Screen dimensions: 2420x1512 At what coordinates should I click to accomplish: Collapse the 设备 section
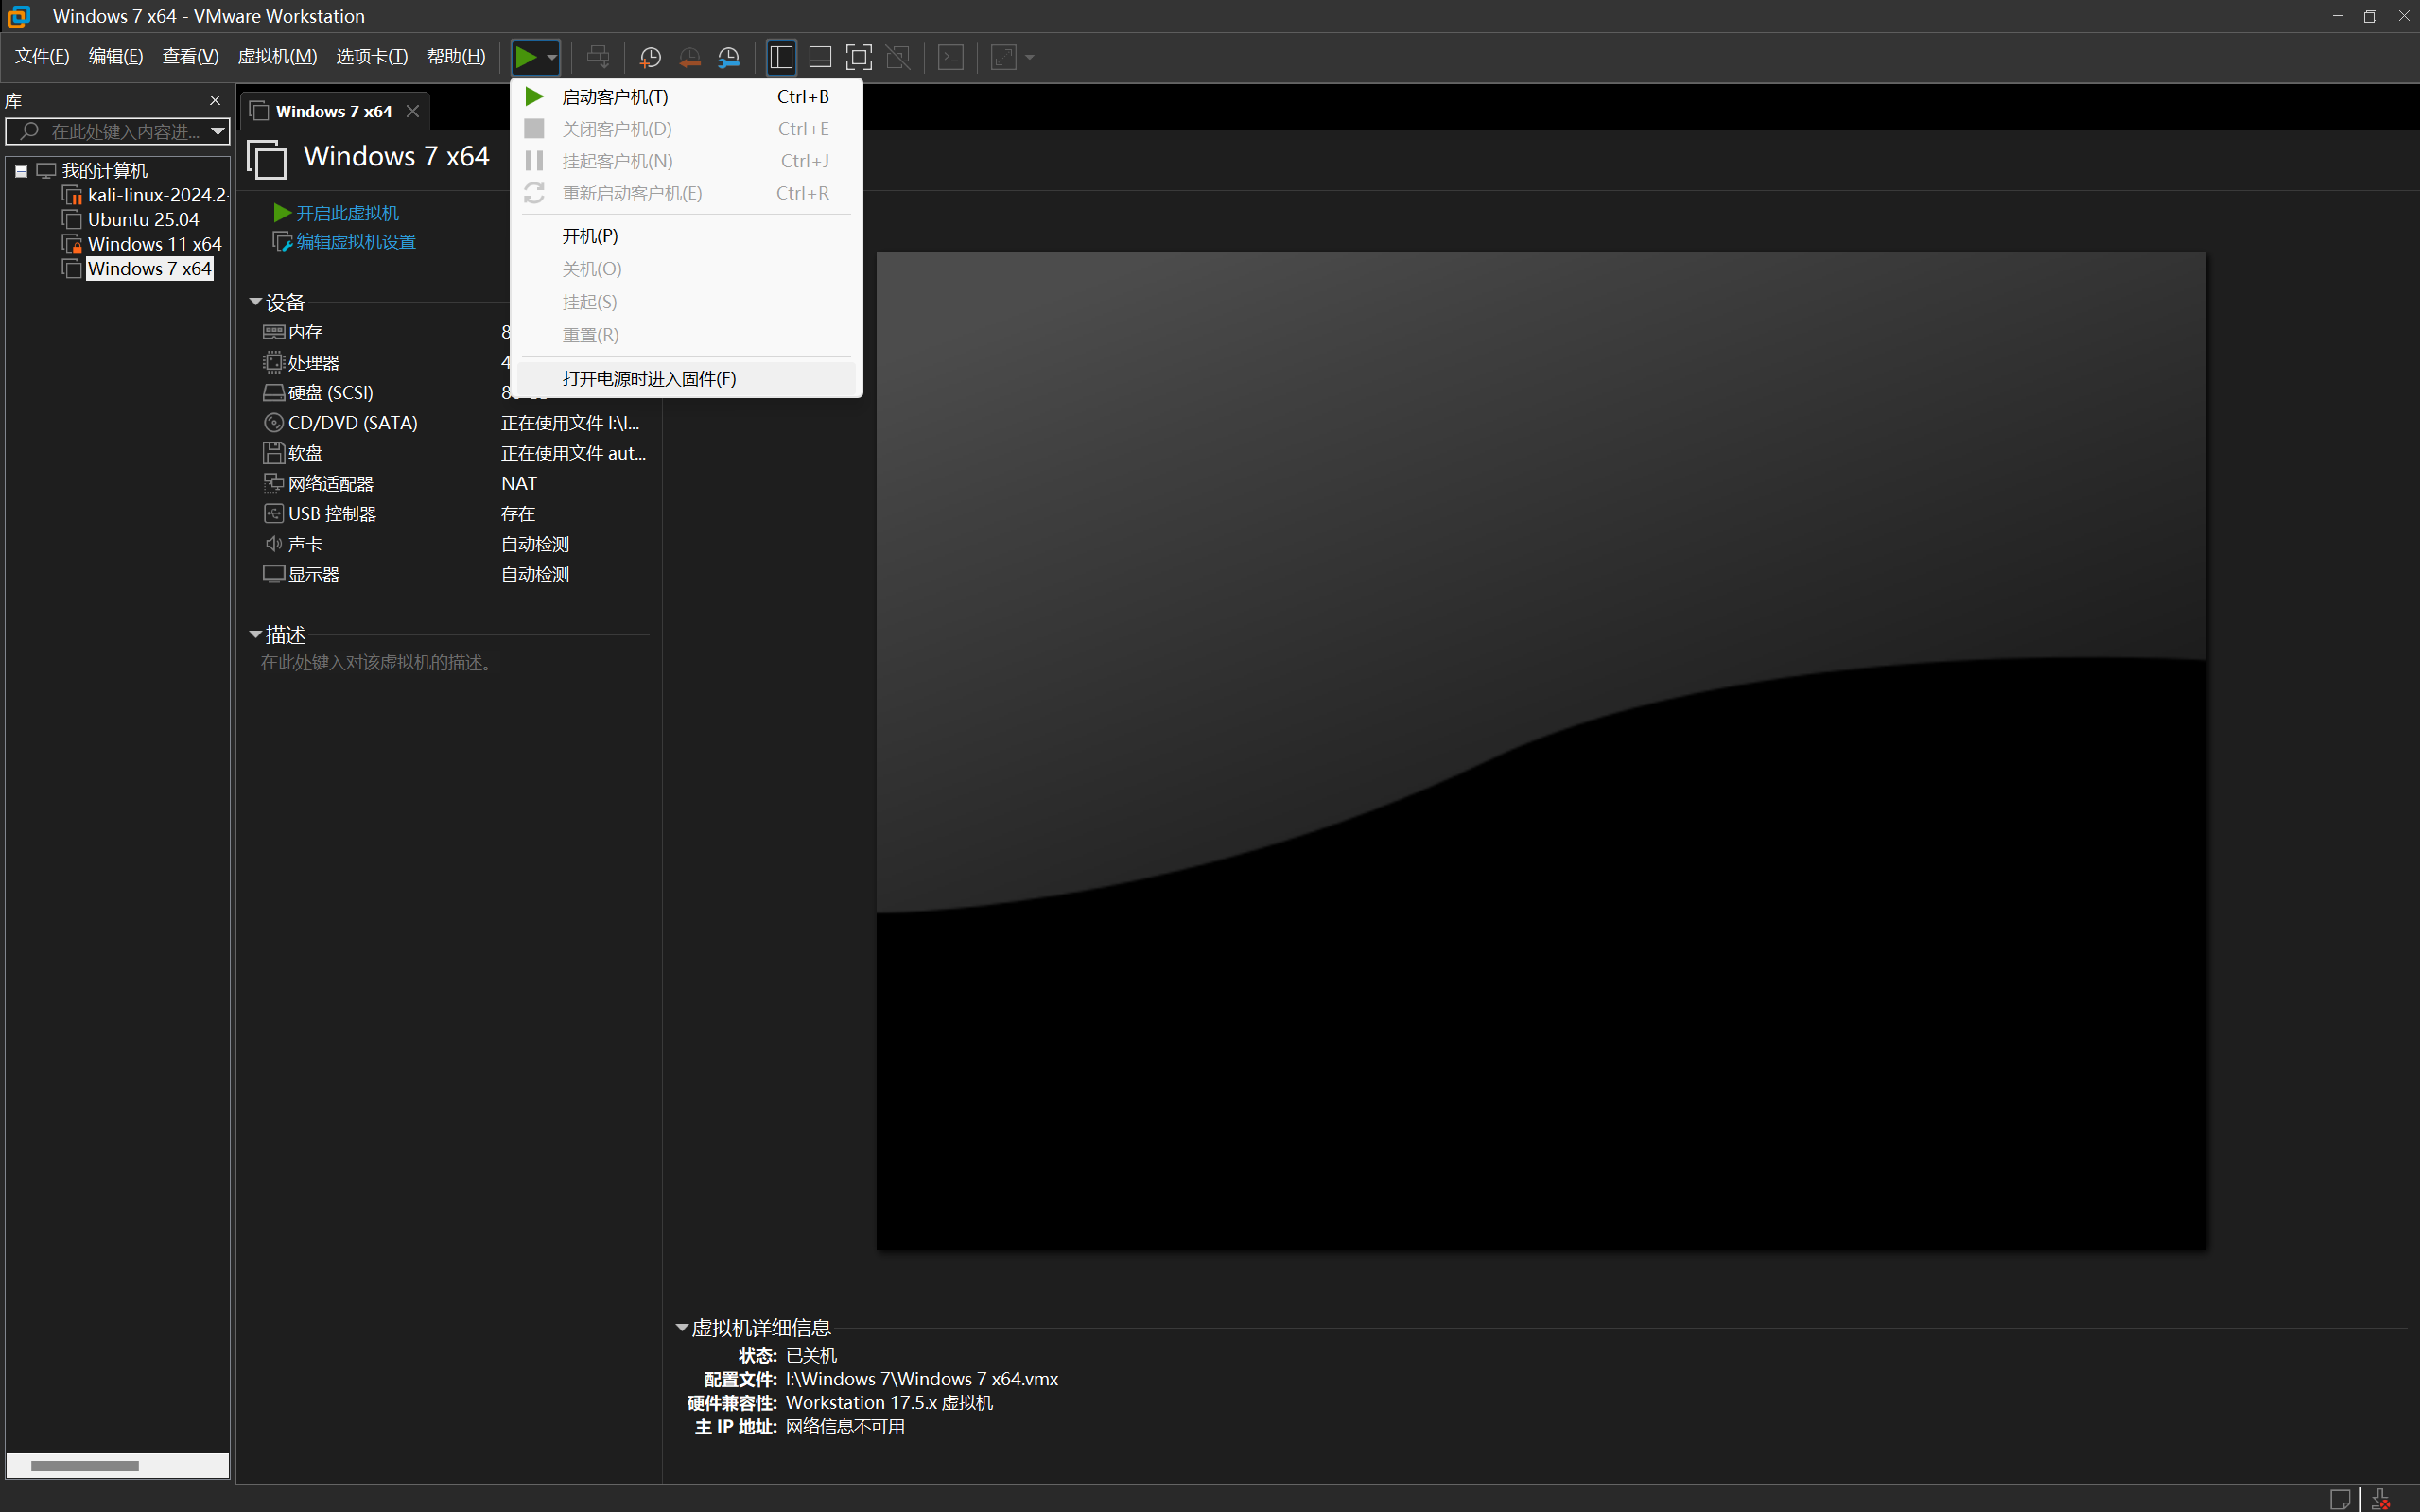pyautogui.click(x=255, y=302)
